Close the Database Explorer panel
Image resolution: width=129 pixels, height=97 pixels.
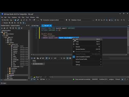pyautogui.click(x=29, y=26)
